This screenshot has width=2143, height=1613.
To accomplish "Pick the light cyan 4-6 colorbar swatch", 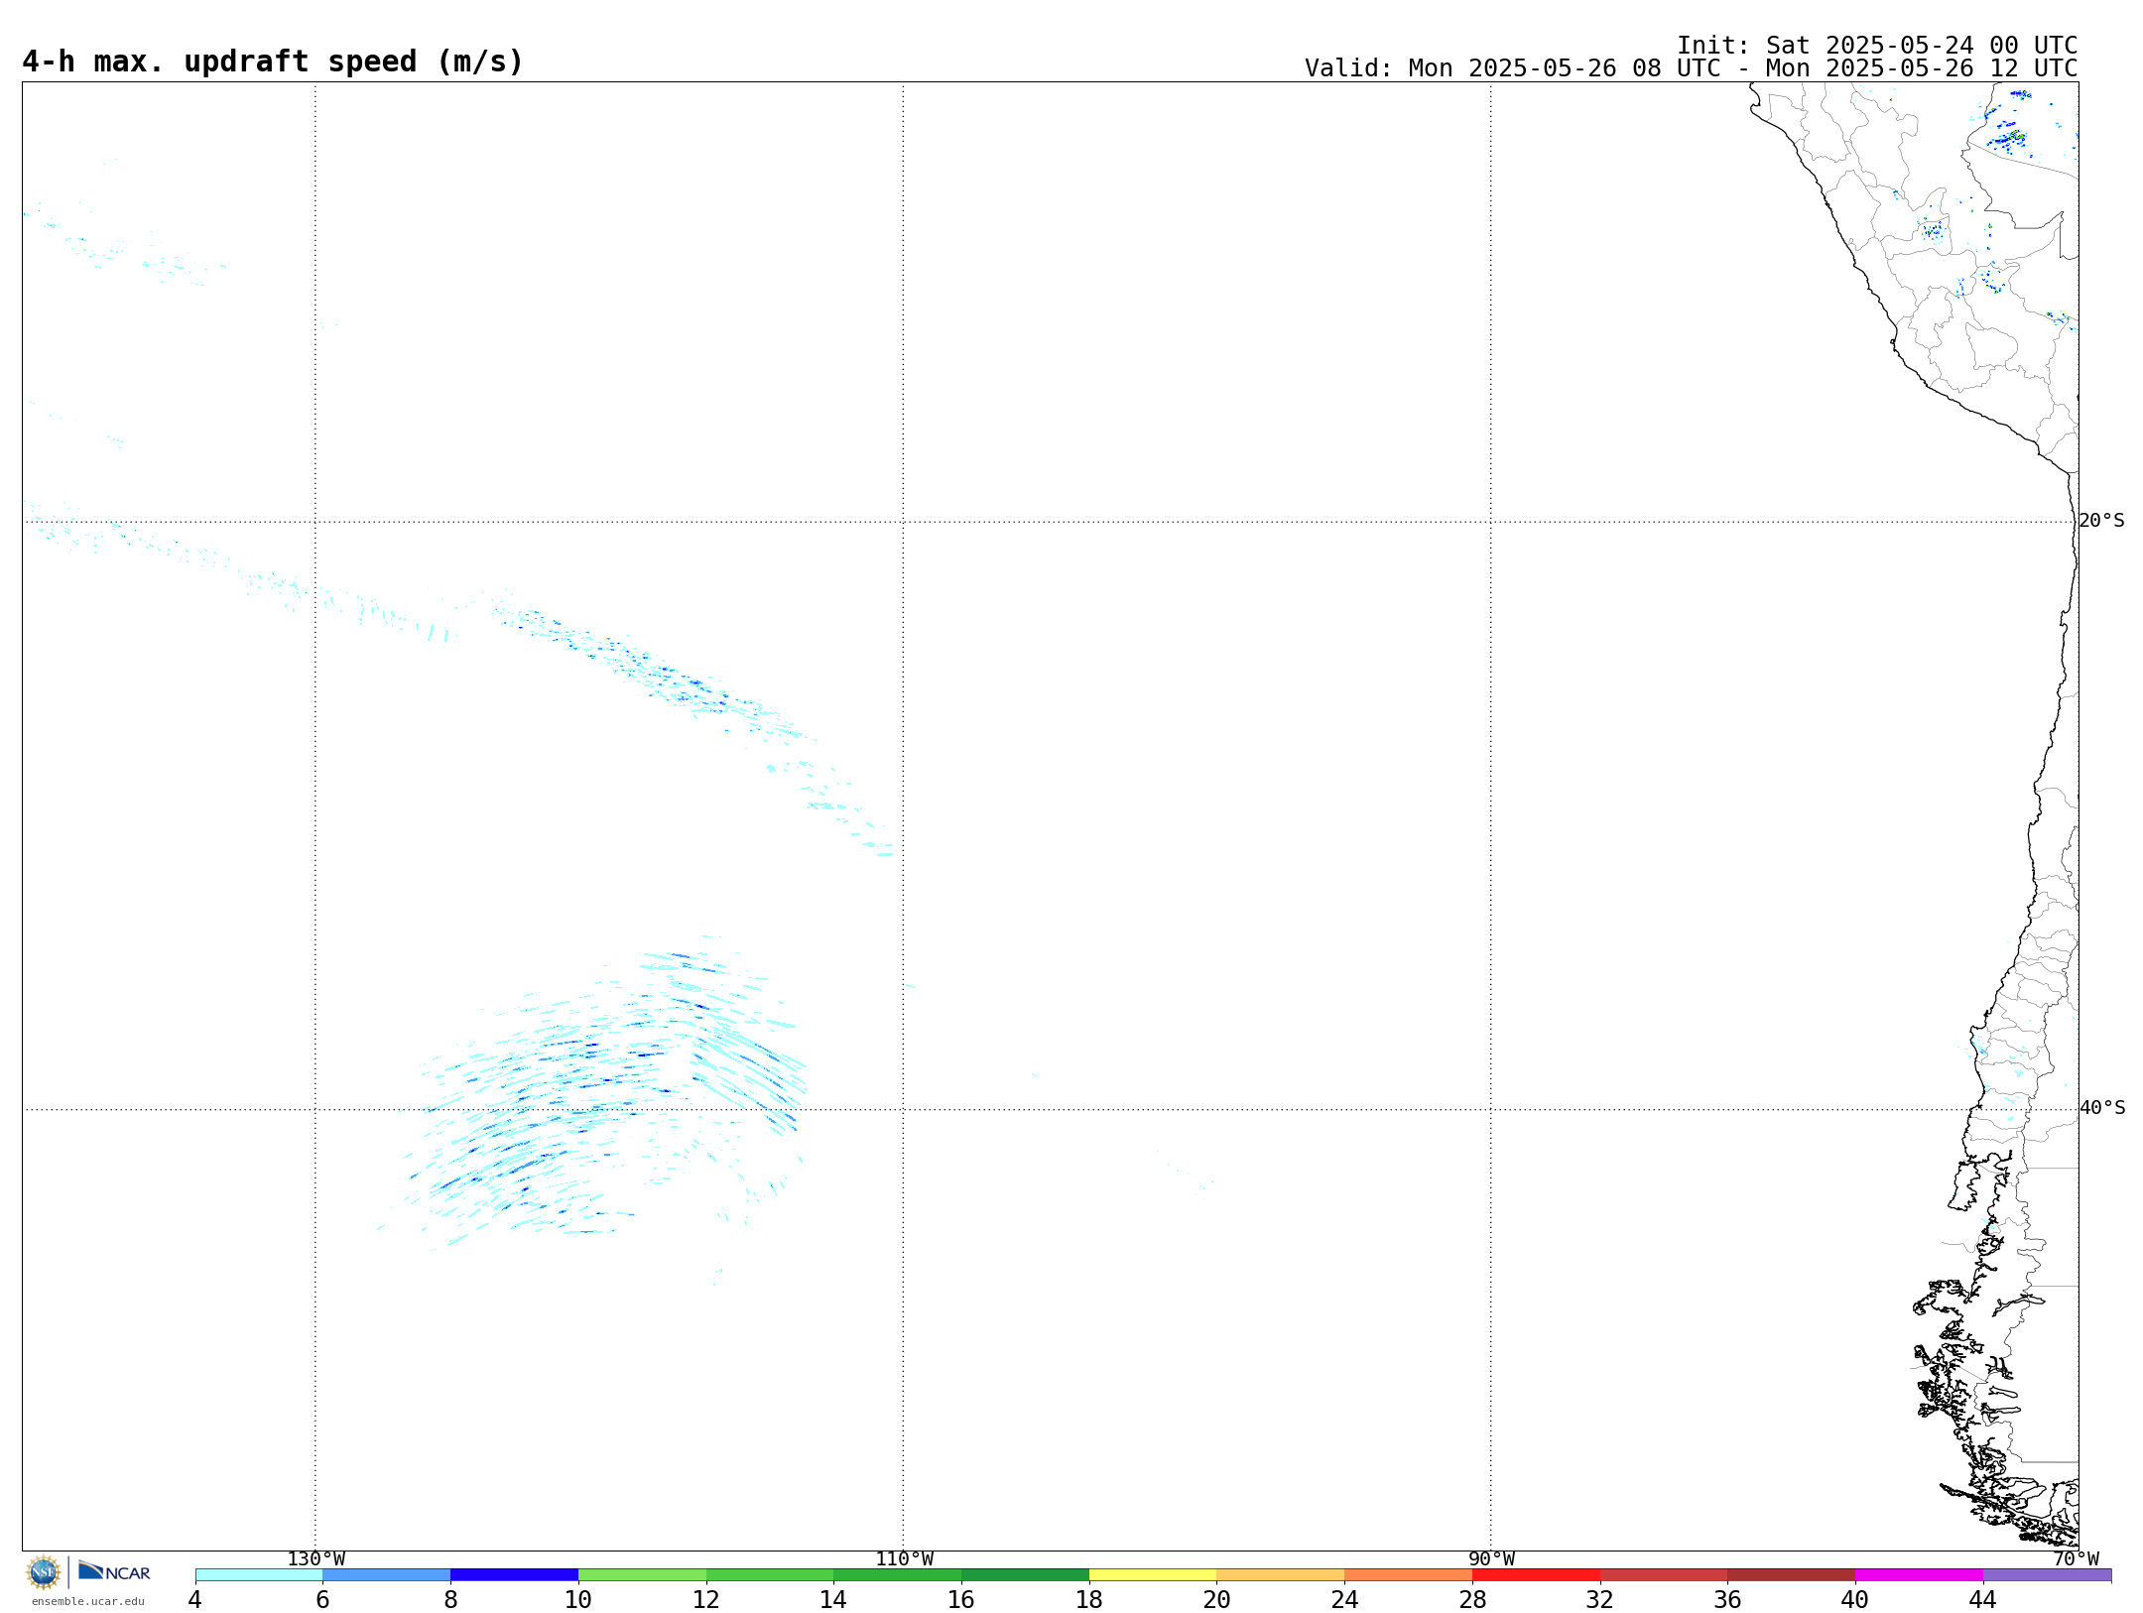I will tap(259, 1575).
